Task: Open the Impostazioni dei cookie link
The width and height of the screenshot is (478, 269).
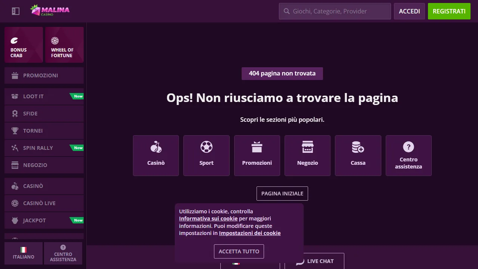Action: 250,233
